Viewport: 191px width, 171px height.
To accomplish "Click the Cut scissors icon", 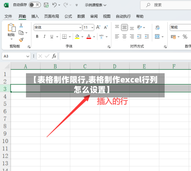I will [21, 25].
